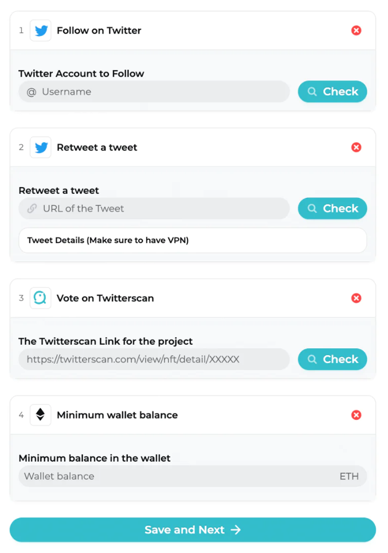The height and width of the screenshot is (553, 388).
Task: Delete the Minimum wallet balance task
Action: pos(356,415)
